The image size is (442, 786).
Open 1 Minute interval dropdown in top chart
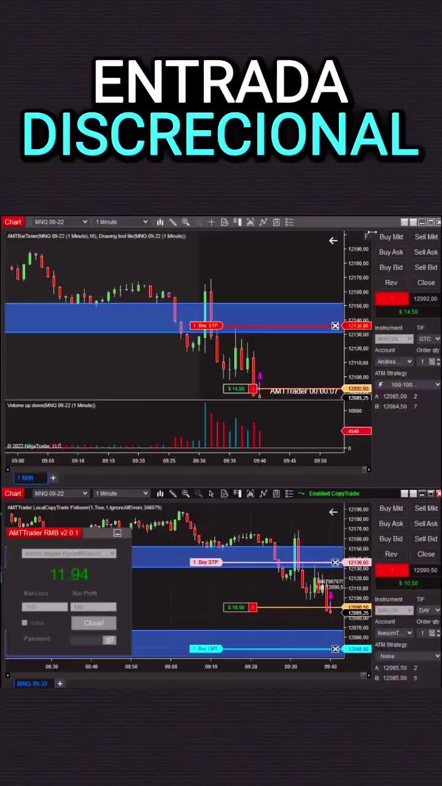pyautogui.click(x=121, y=222)
